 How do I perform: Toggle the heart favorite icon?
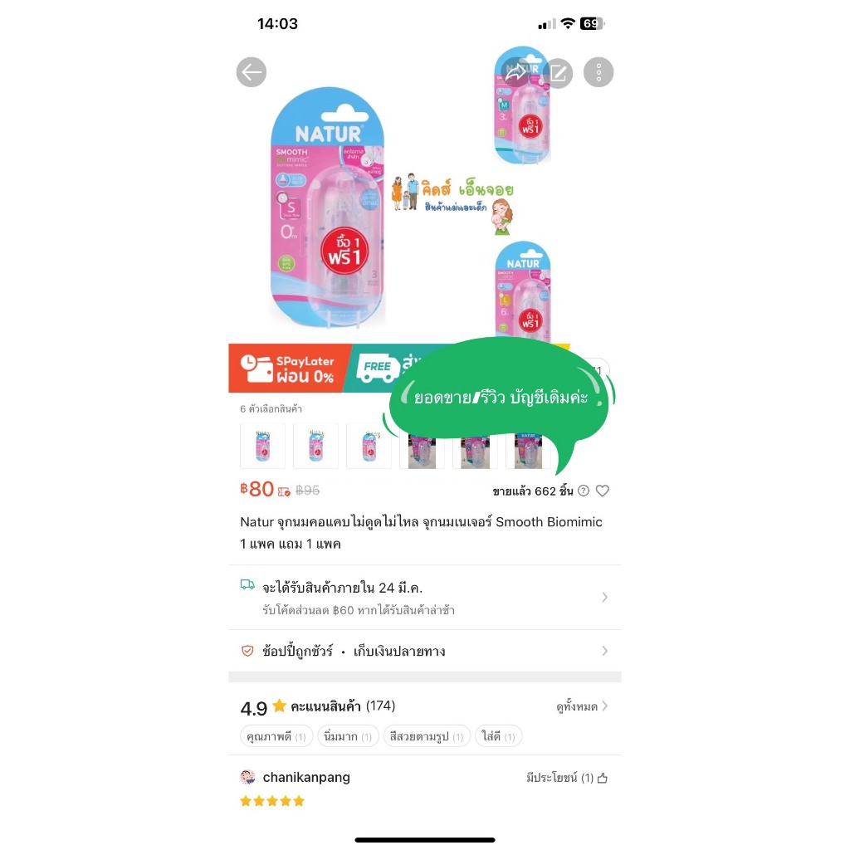(x=603, y=491)
